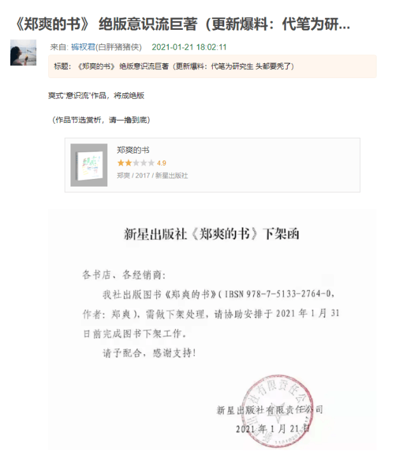Click the 作品节选赏析 note line
The width and height of the screenshot is (407, 462).
coord(101,120)
